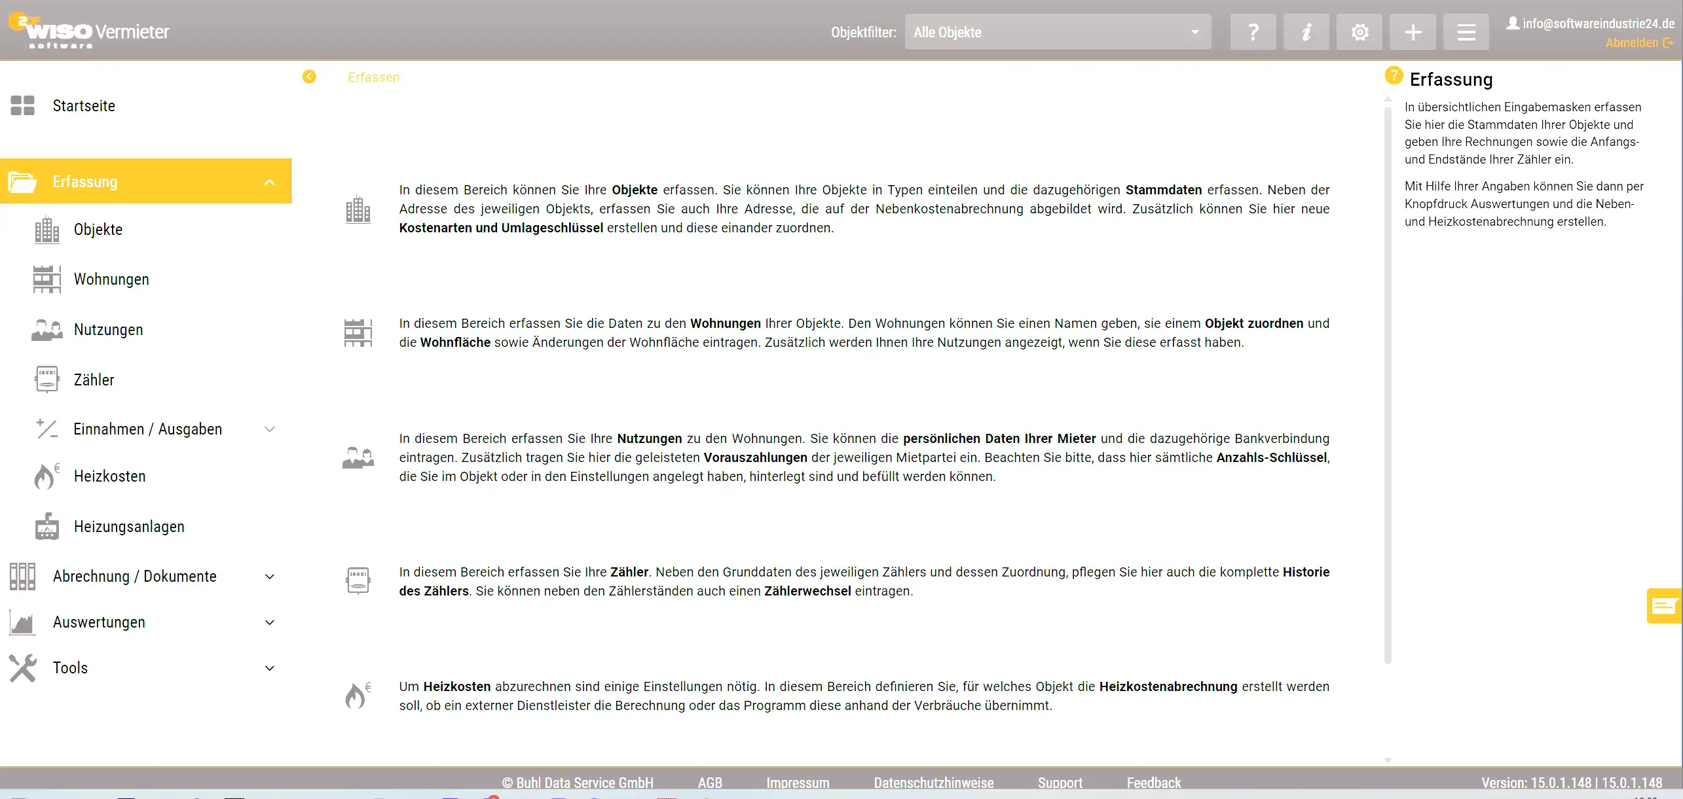Click the Zähler meter icon in sidebar
This screenshot has height=799, width=1683.
point(46,380)
